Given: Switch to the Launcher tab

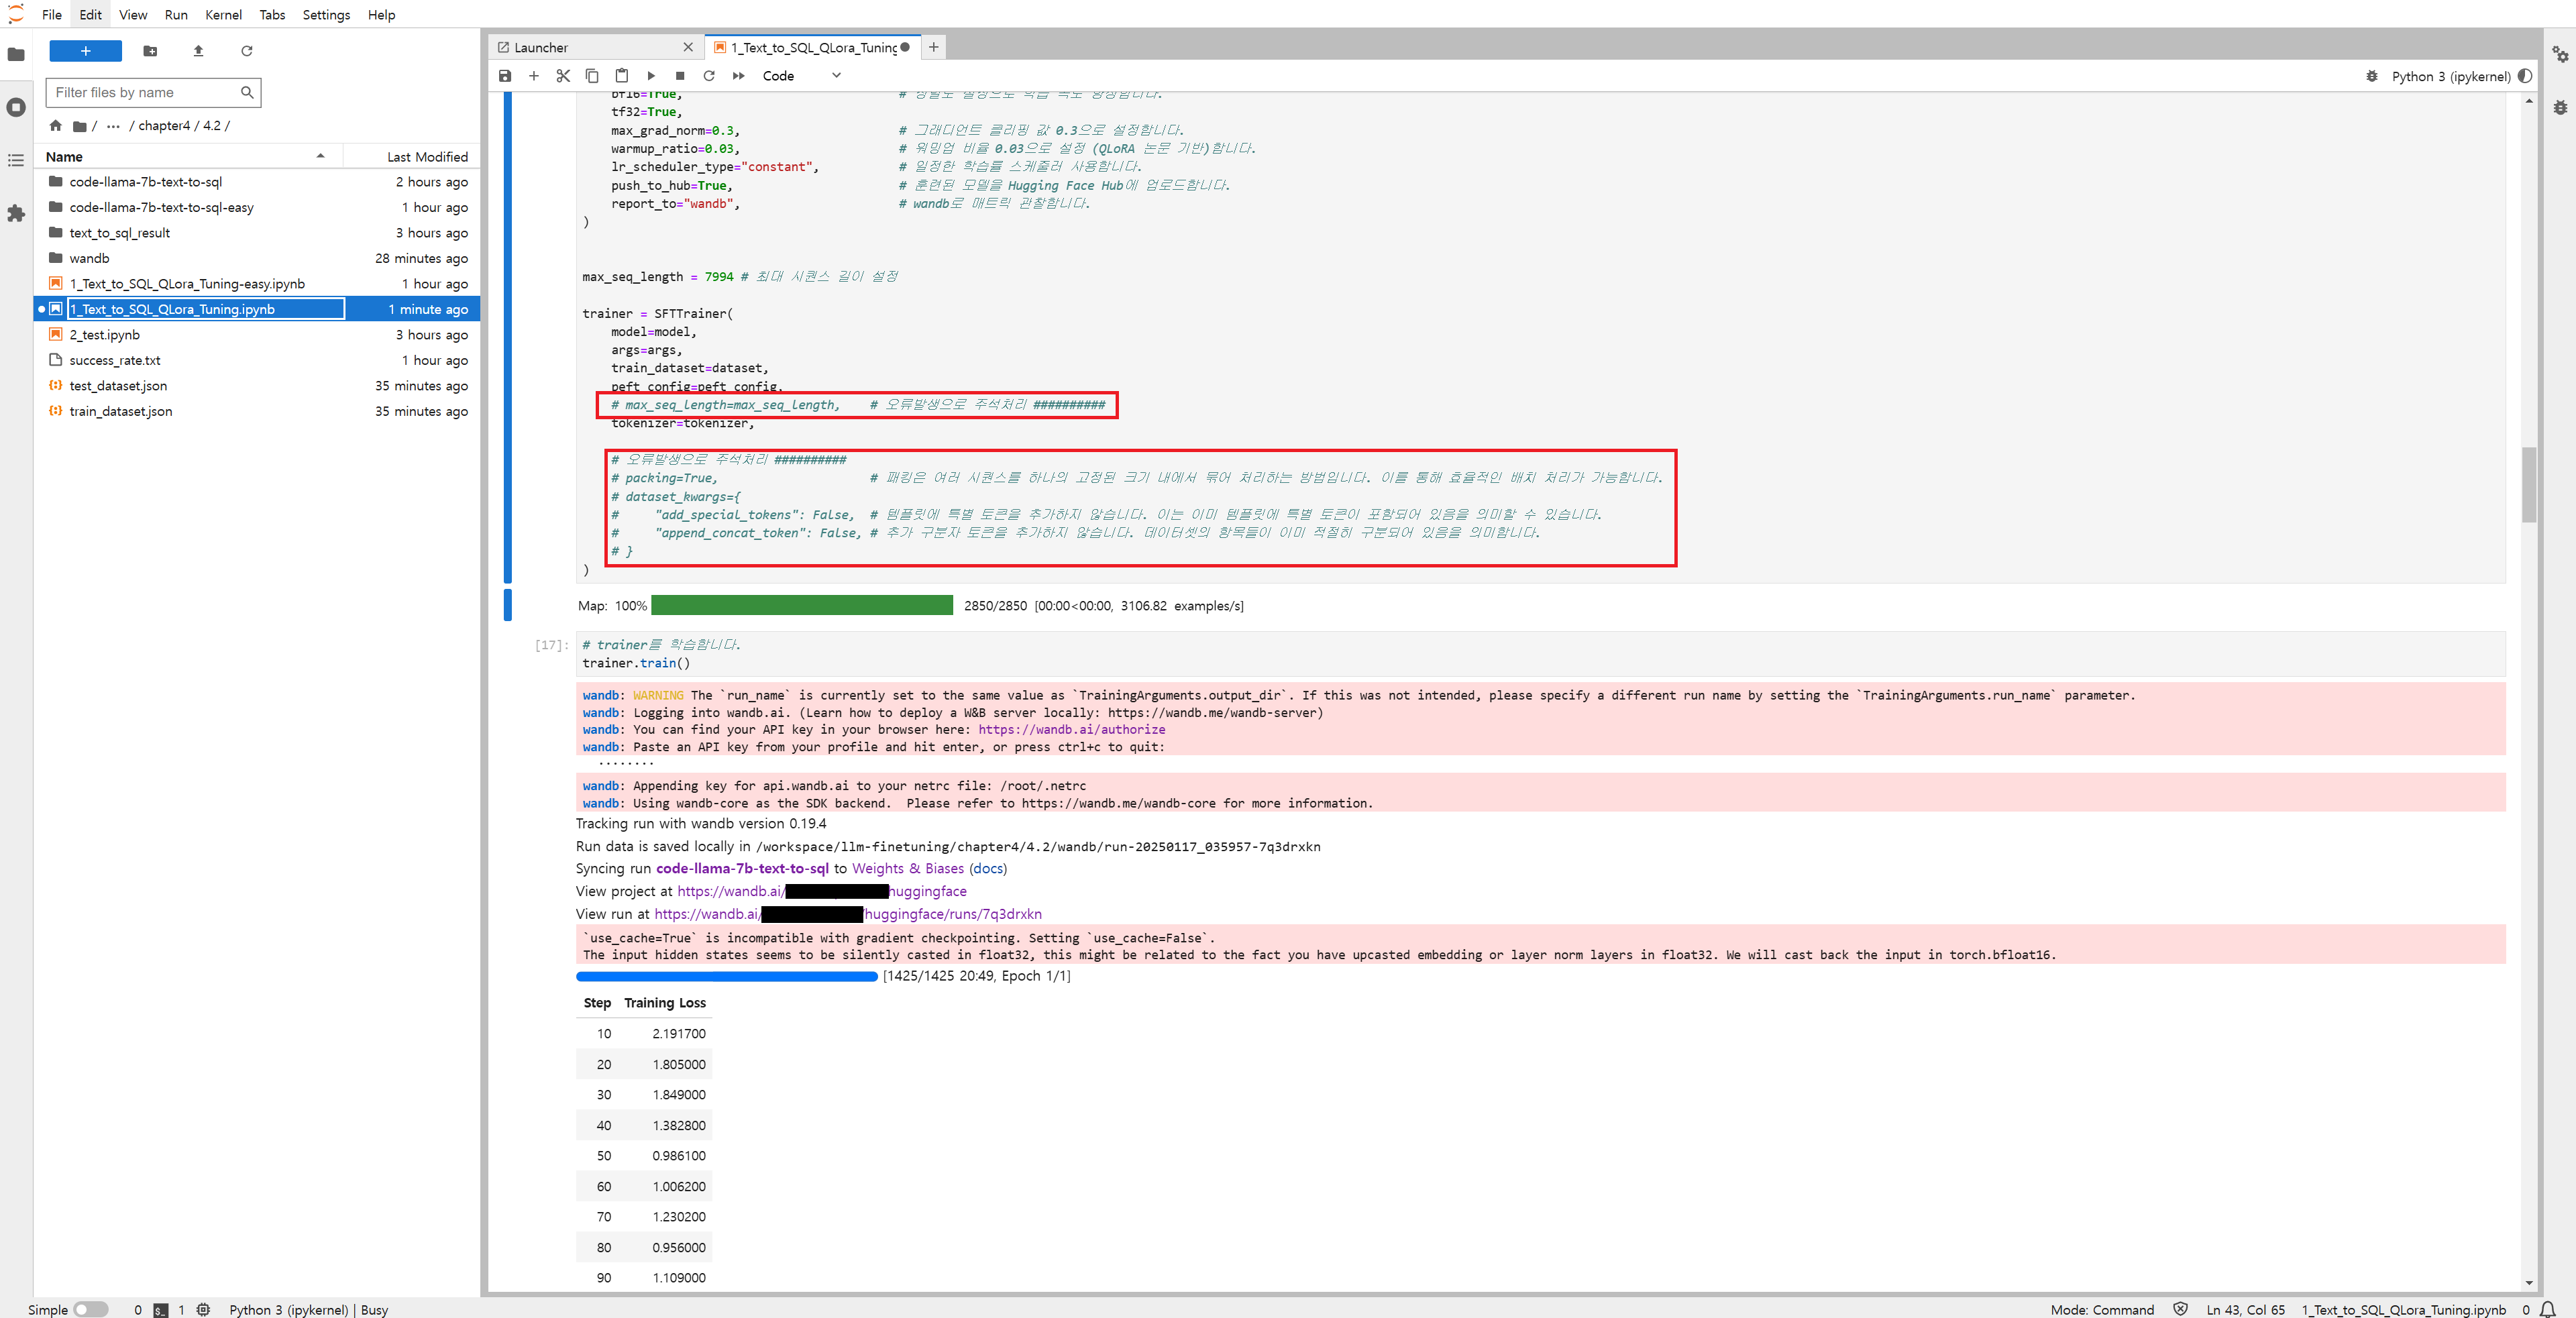Looking at the screenshot, I should pyautogui.click(x=541, y=47).
